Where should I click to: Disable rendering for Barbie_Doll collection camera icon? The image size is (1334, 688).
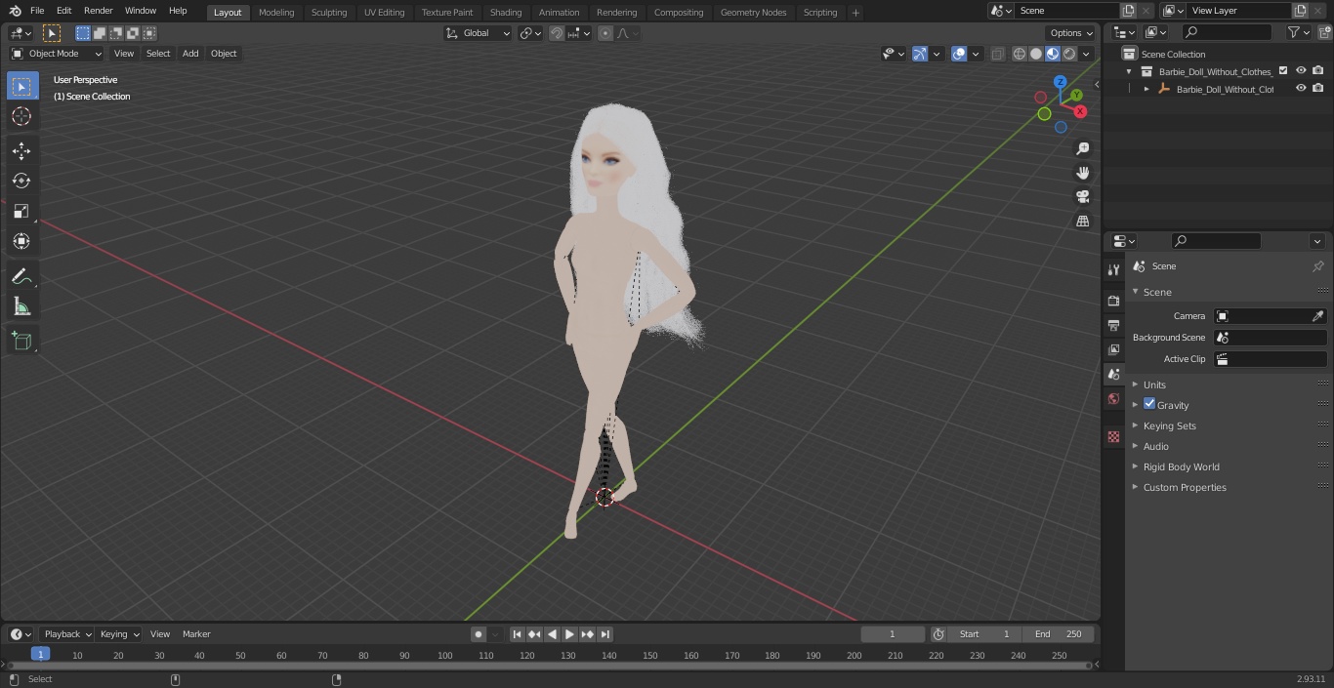point(1318,71)
